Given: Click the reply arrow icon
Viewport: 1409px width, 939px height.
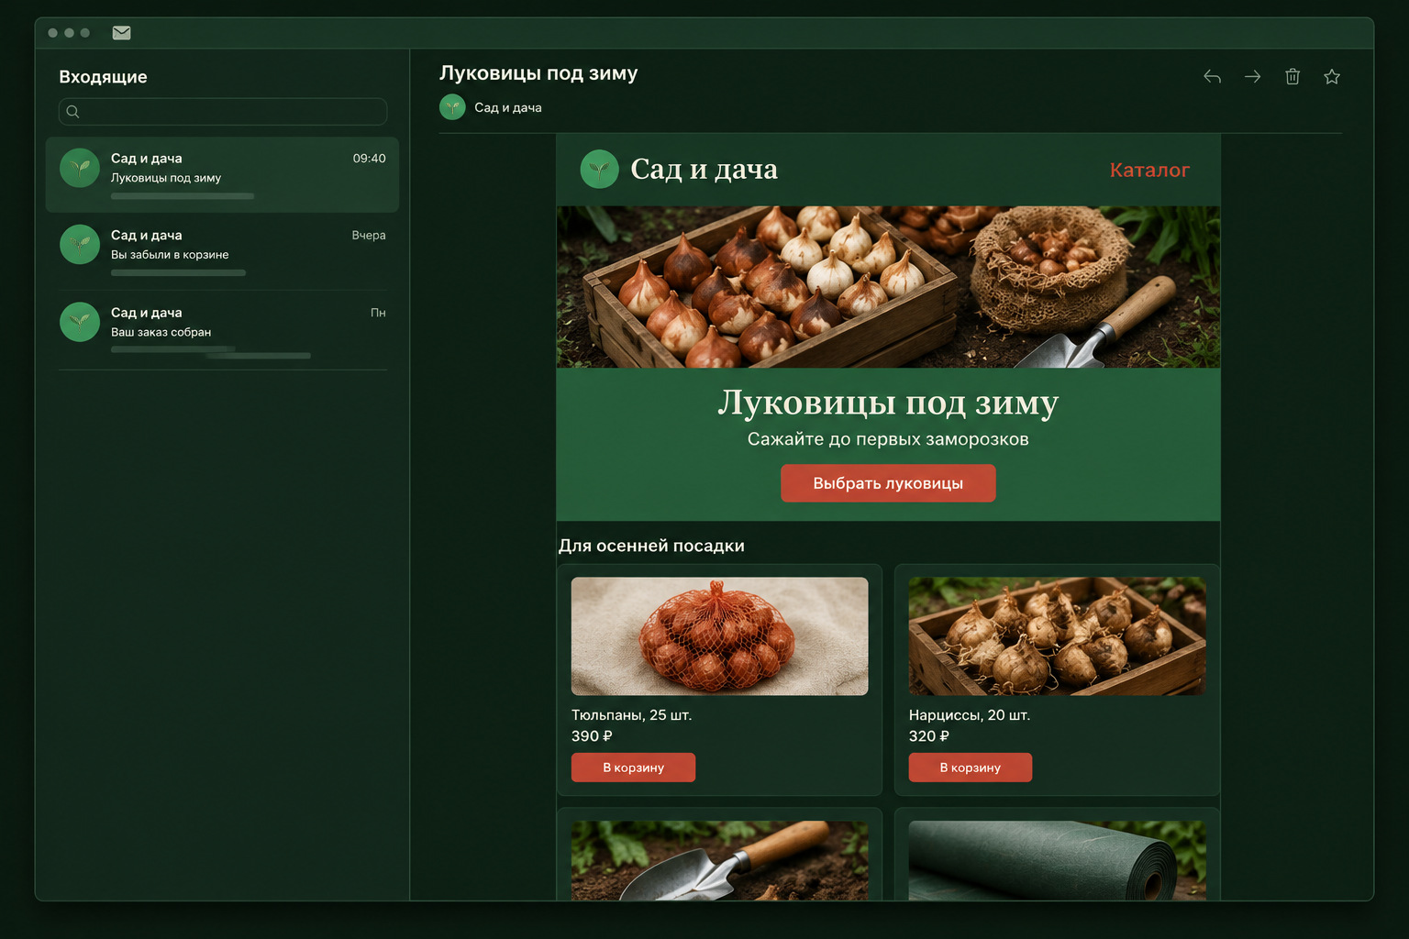Looking at the screenshot, I should (x=1212, y=77).
